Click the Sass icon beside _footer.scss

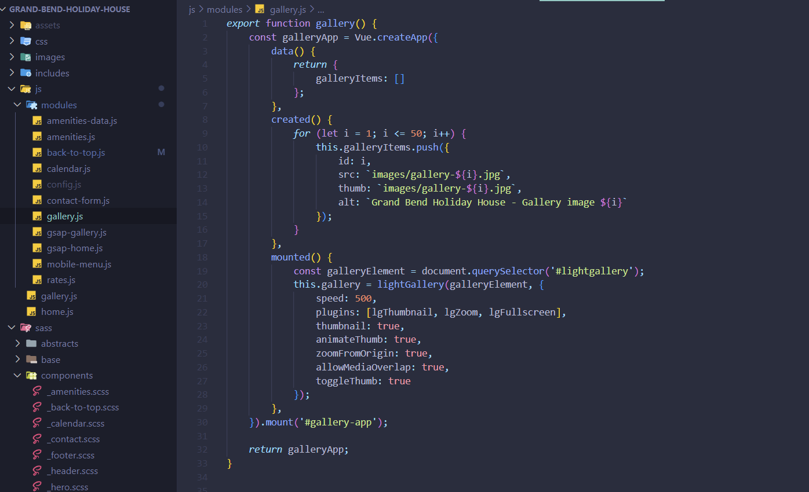pyautogui.click(x=37, y=455)
